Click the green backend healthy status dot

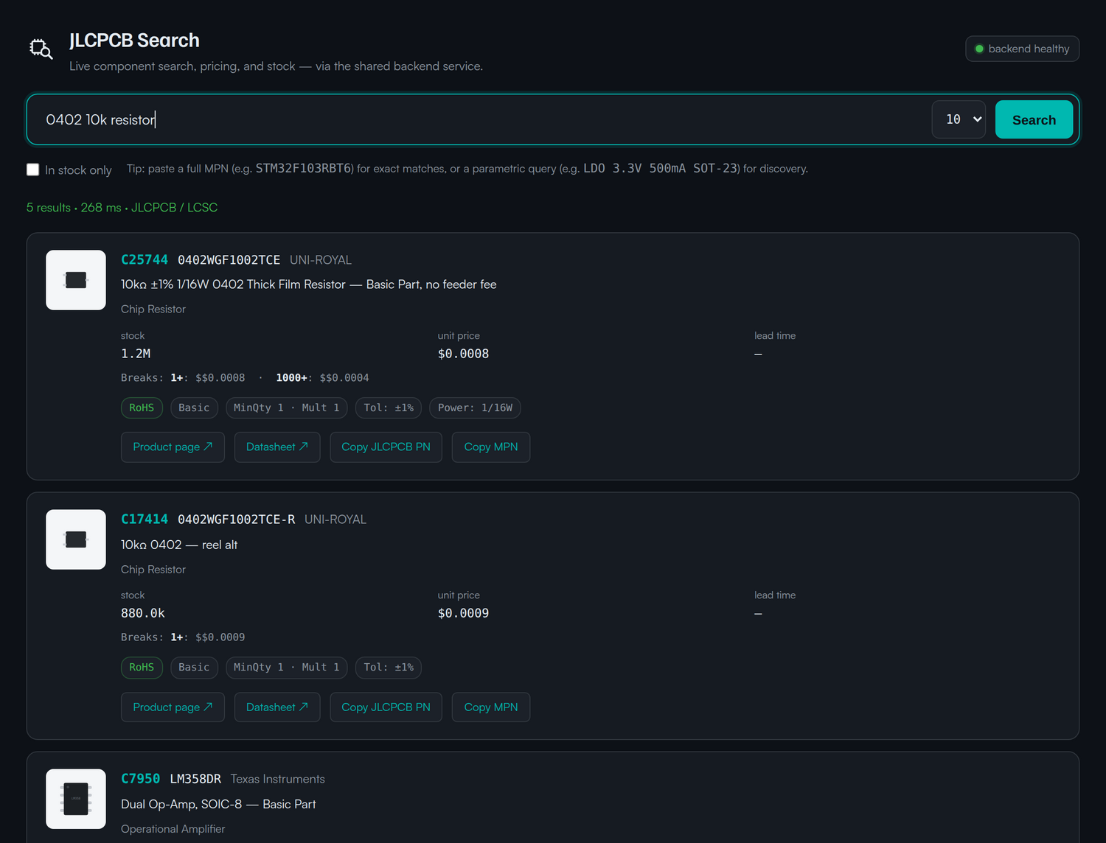click(x=979, y=49)
